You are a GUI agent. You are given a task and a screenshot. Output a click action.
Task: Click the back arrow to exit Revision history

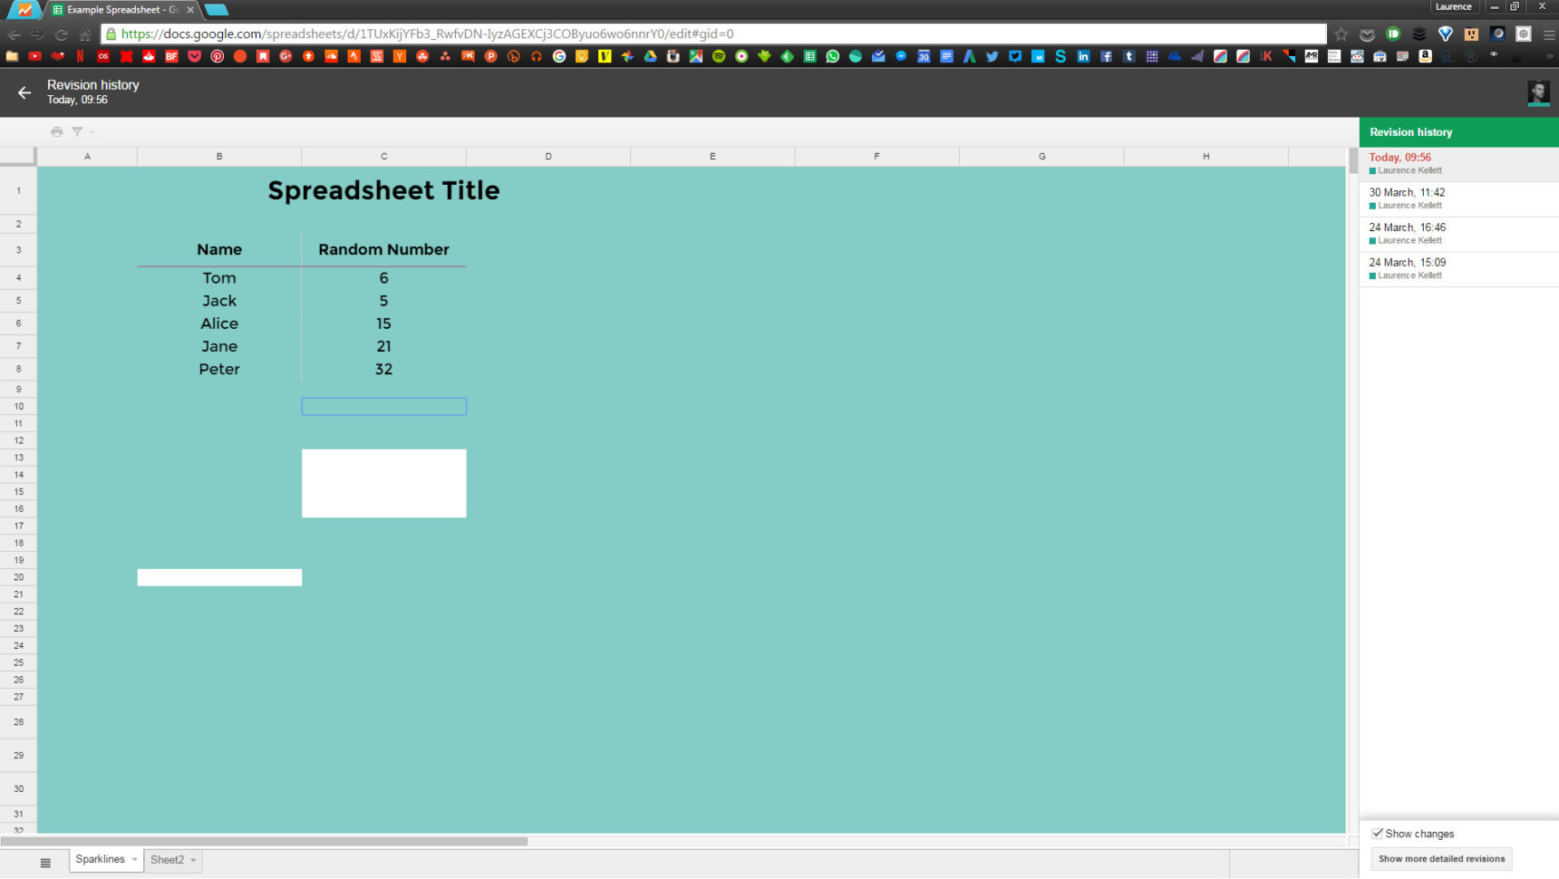click(x=24, y=92)
